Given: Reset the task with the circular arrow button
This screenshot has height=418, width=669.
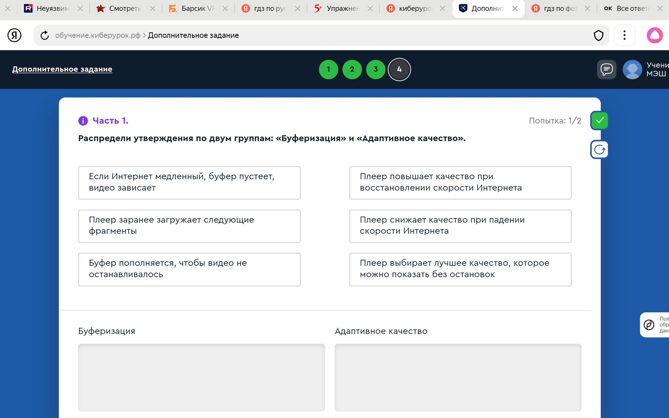Looking at the screenshot, I should (600, 150).
